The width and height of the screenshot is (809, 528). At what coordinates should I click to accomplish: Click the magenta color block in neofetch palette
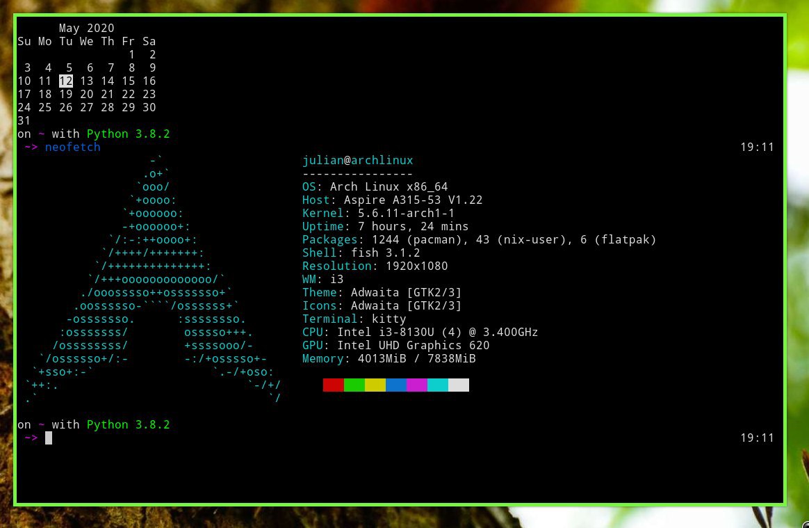[x=417, y=385]
